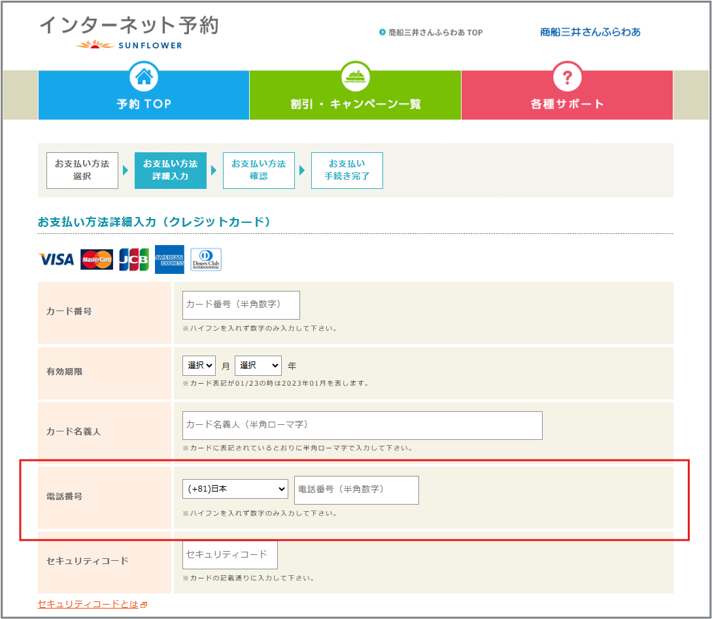Click the ship icon above 割引・キャンペーン一覧
Image resolution: width=712 pixels, height=619 pixels.
coord(355,78)
